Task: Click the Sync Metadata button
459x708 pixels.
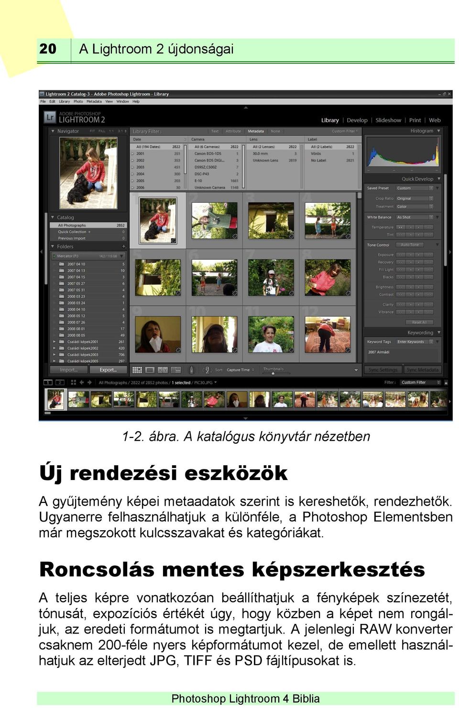Action: [x=422, y=370]
